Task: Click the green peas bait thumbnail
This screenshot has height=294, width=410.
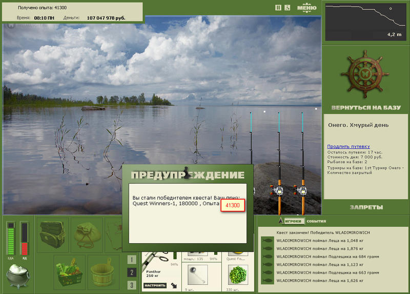Action: pyautogui.click(x=238, y=275)
